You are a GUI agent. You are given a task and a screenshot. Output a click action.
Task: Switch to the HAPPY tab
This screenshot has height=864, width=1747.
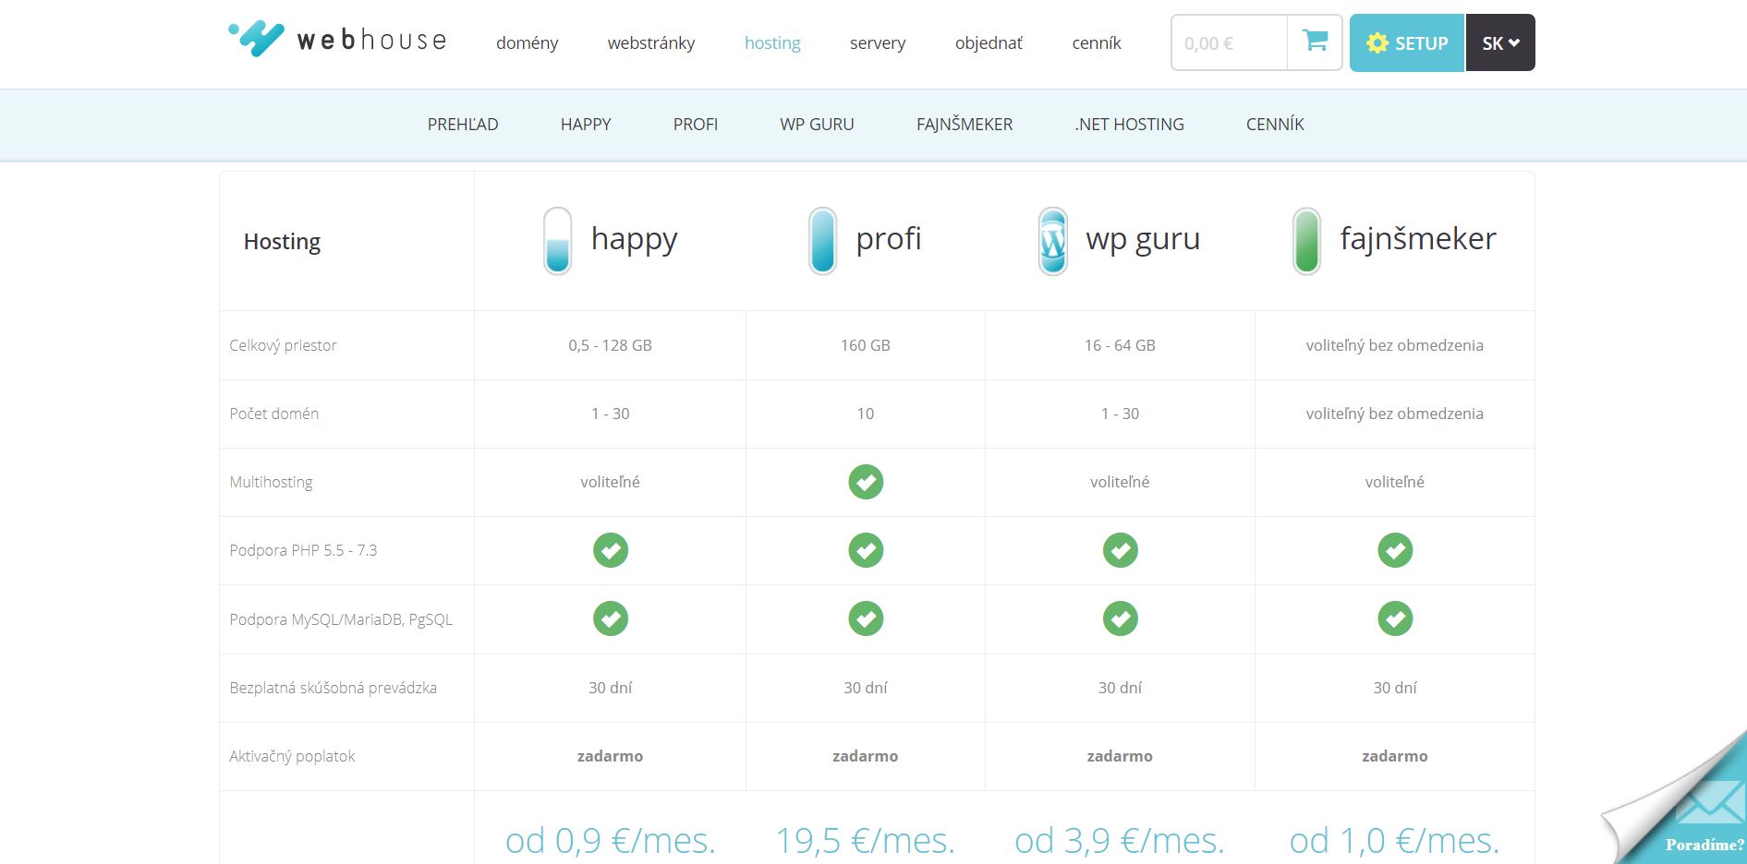point(586,124)
